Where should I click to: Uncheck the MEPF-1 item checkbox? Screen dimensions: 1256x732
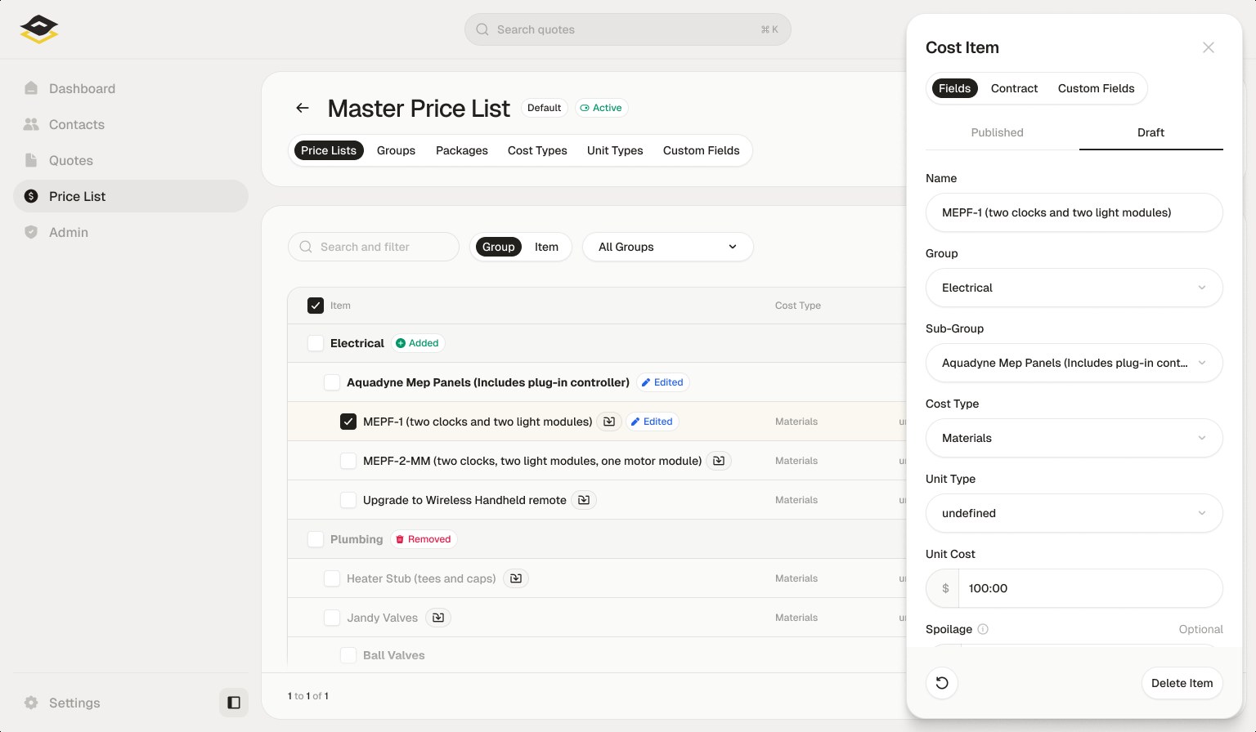pos(348,422)
